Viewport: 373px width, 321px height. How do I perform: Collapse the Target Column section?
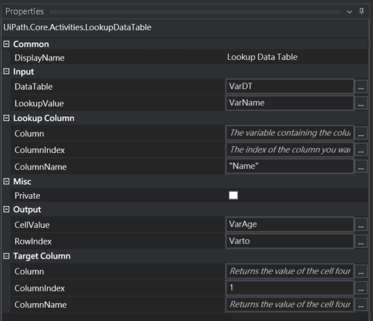(x=7, y=256)
